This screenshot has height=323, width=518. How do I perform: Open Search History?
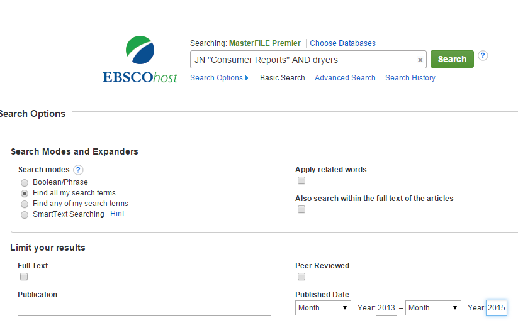[x=410, y=78]
